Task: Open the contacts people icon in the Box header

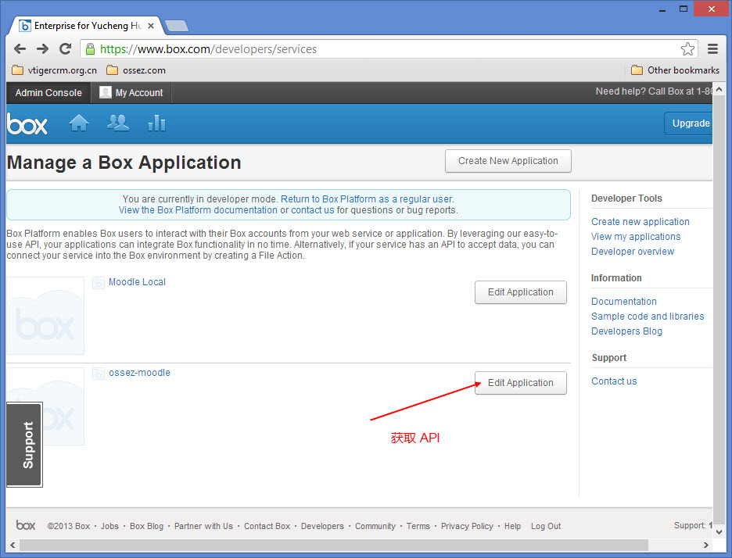Action: click(x=118, y=123)
